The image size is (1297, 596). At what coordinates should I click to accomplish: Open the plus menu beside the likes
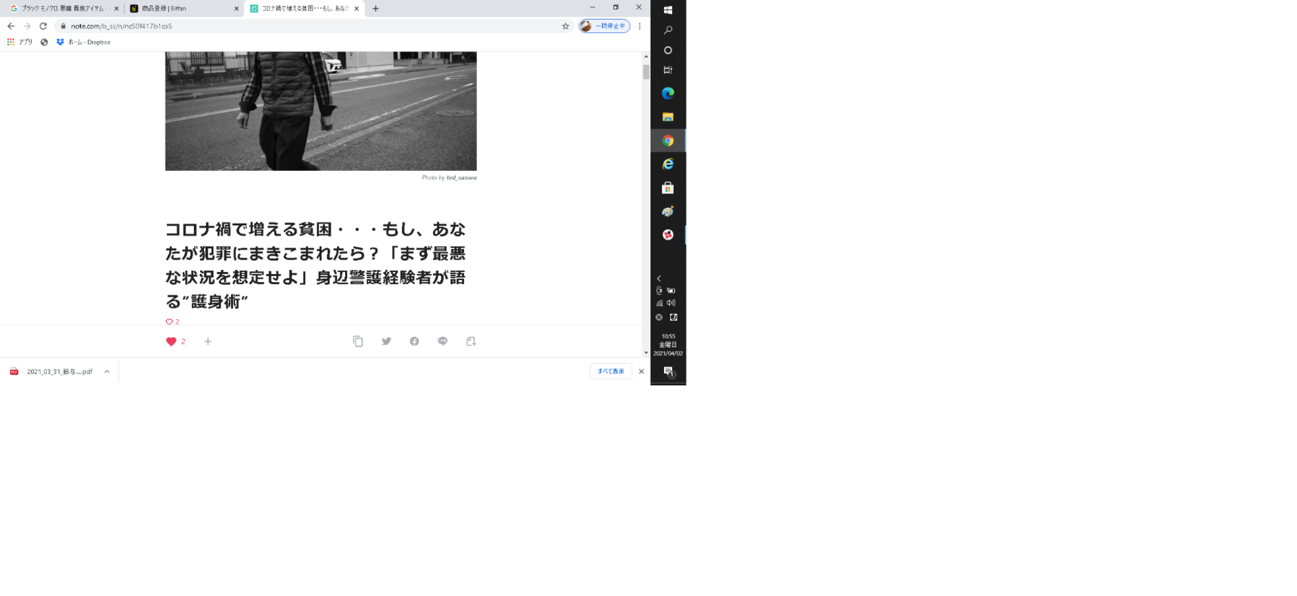click(208, 341)
